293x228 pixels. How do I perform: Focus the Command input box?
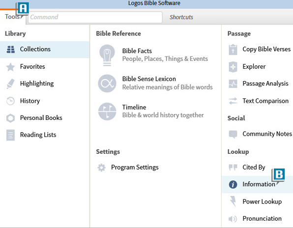95,17
